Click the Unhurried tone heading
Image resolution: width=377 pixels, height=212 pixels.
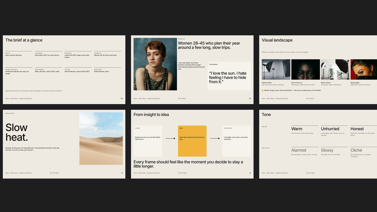tap(330, 129)
